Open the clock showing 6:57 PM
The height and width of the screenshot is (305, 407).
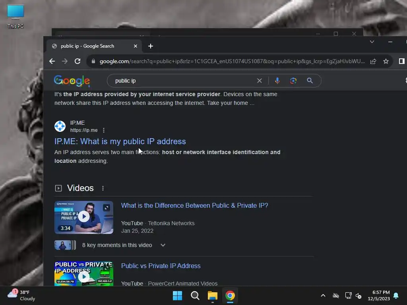click(x=379, y=295)
